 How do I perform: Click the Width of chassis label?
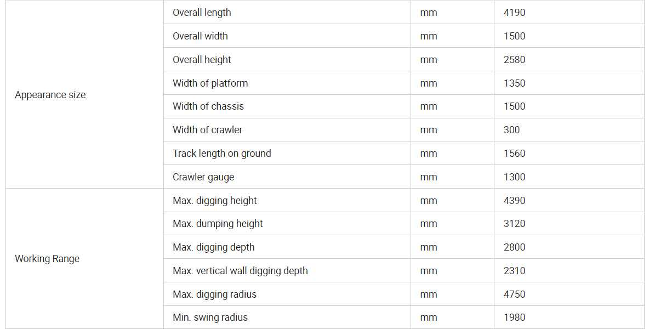pos(208,106)
